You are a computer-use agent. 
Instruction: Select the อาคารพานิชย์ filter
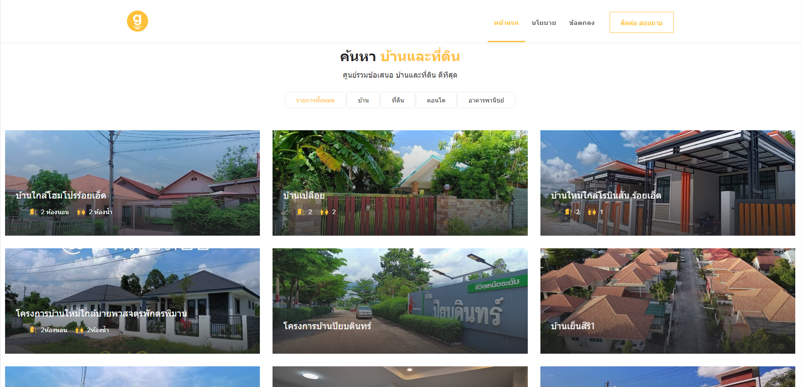[486, 100]
